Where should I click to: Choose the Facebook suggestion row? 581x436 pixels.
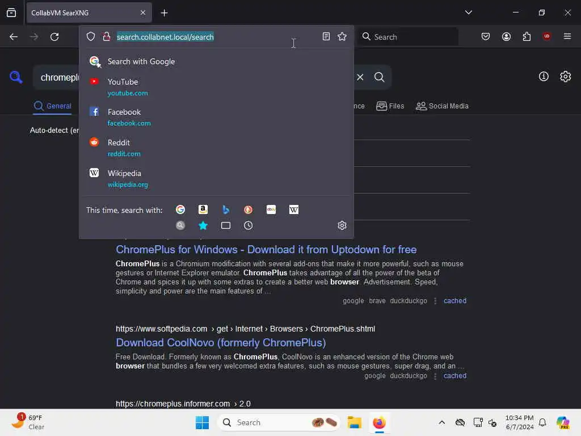point(216,117)
